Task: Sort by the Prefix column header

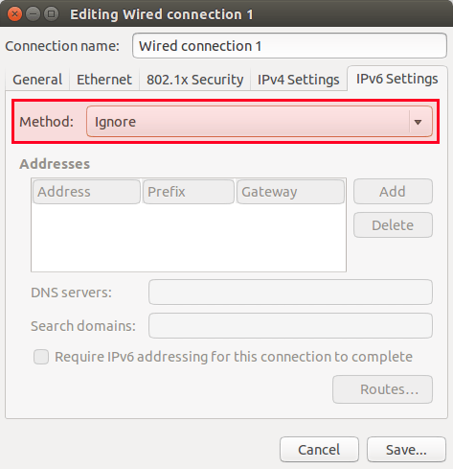Action: pos(189,192)
